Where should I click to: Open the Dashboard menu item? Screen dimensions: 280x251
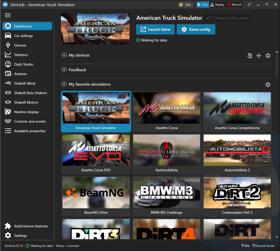click(27, 26)
